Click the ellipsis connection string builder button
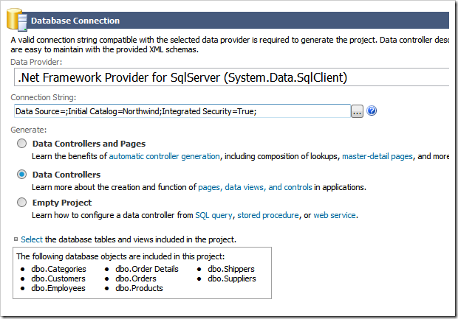458x319 pixels. pyautogui.click(x=357, y=111)
